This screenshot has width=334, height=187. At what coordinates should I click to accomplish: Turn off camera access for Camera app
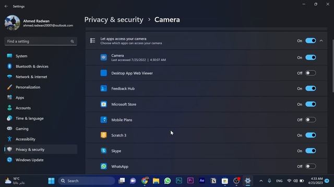[311, 58]
